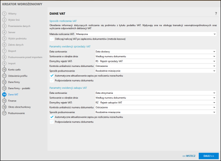This screenshot has height=161, width=221.
Task: Select step 3 circle Przeniesienie danych
Action: pos(4,26)
